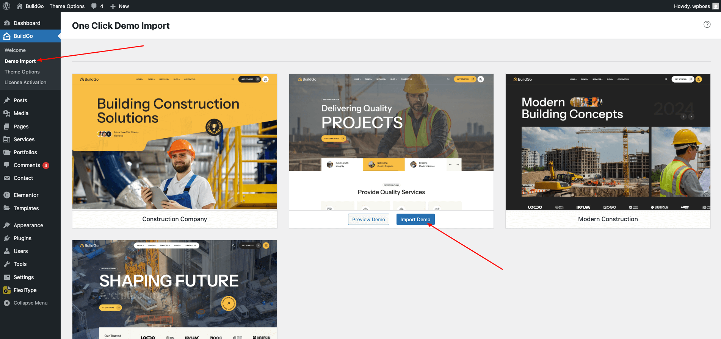The height and width of the screenshot is (339, 721).
Task: Visit the BuildGo site home icon
Action: [20, 6]
